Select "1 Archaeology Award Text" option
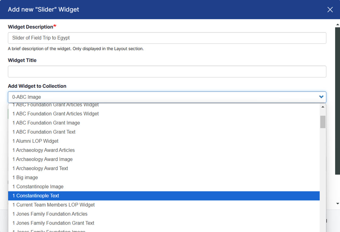This screenshot has width=340, height=232. coord(40,168)
